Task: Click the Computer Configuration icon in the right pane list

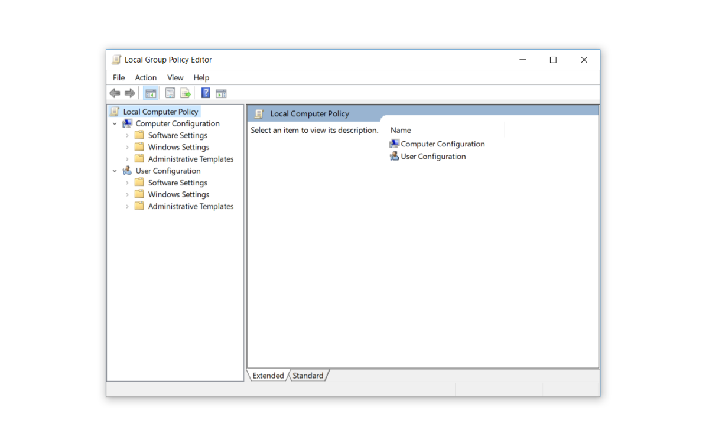Action: click(395, 144)
